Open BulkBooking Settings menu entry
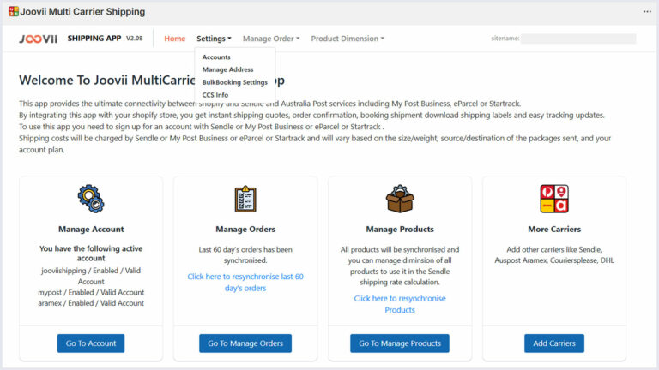The width and height of the screenshot is (659, 370). 235,82
